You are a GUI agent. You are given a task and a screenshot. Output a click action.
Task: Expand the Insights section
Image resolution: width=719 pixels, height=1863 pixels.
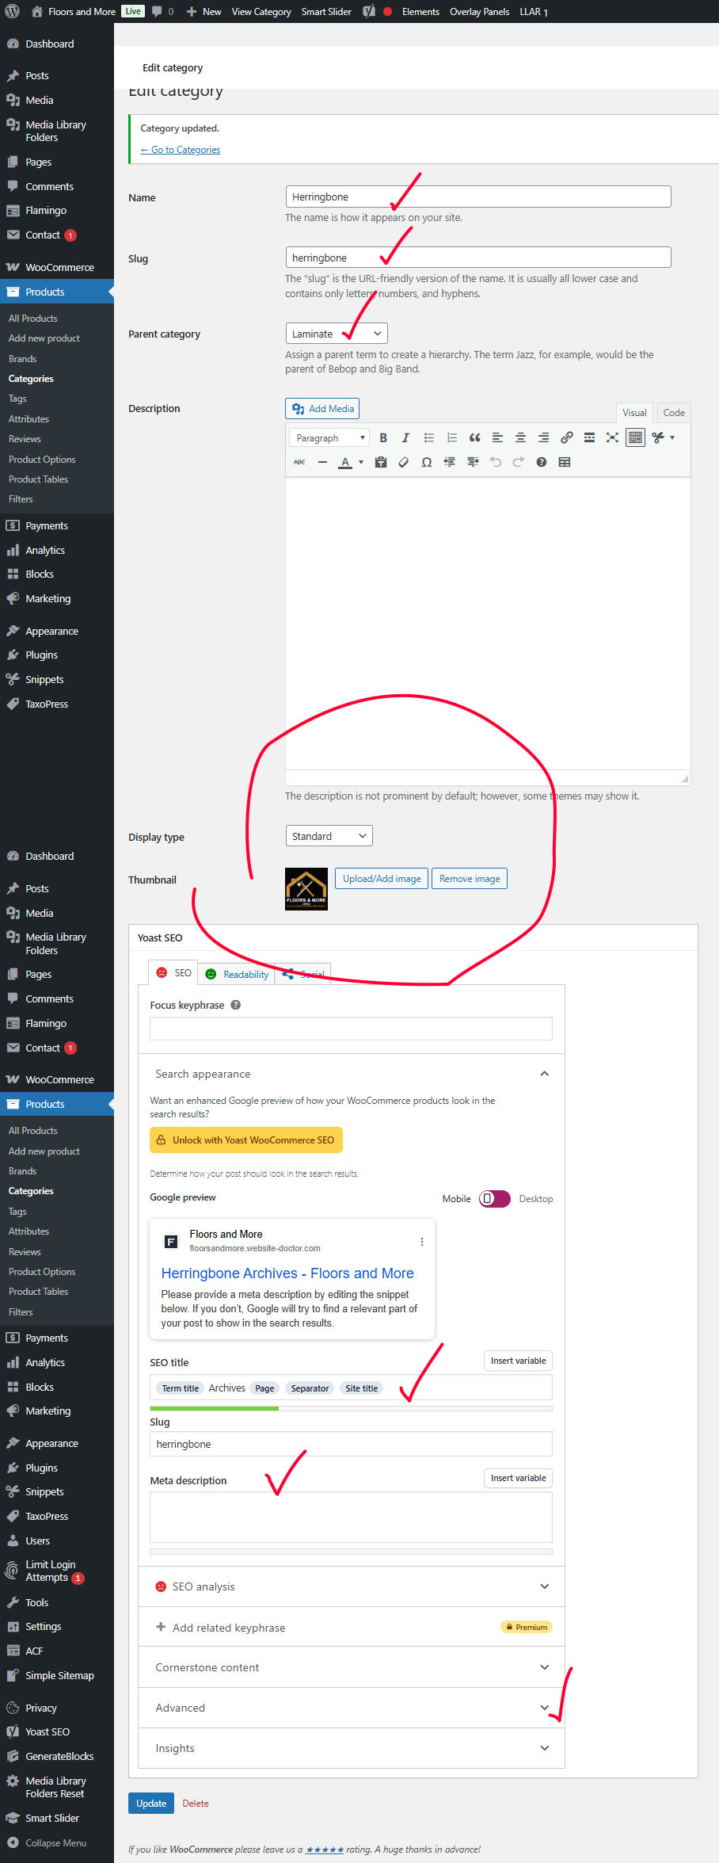click(352, 1748)
